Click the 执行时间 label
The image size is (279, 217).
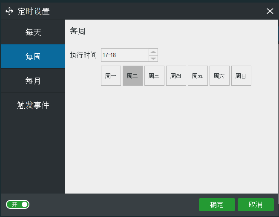tap(83, 55)
